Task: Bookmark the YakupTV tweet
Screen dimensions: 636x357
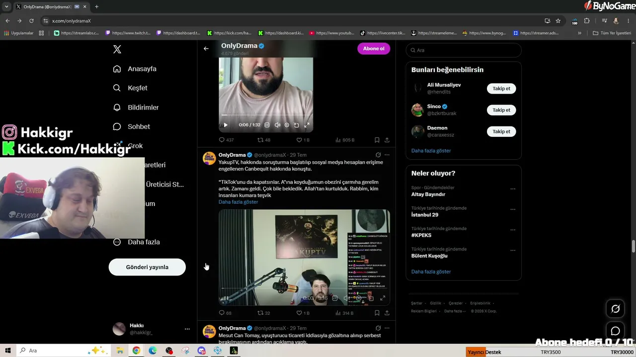Action: coord(377,313)
